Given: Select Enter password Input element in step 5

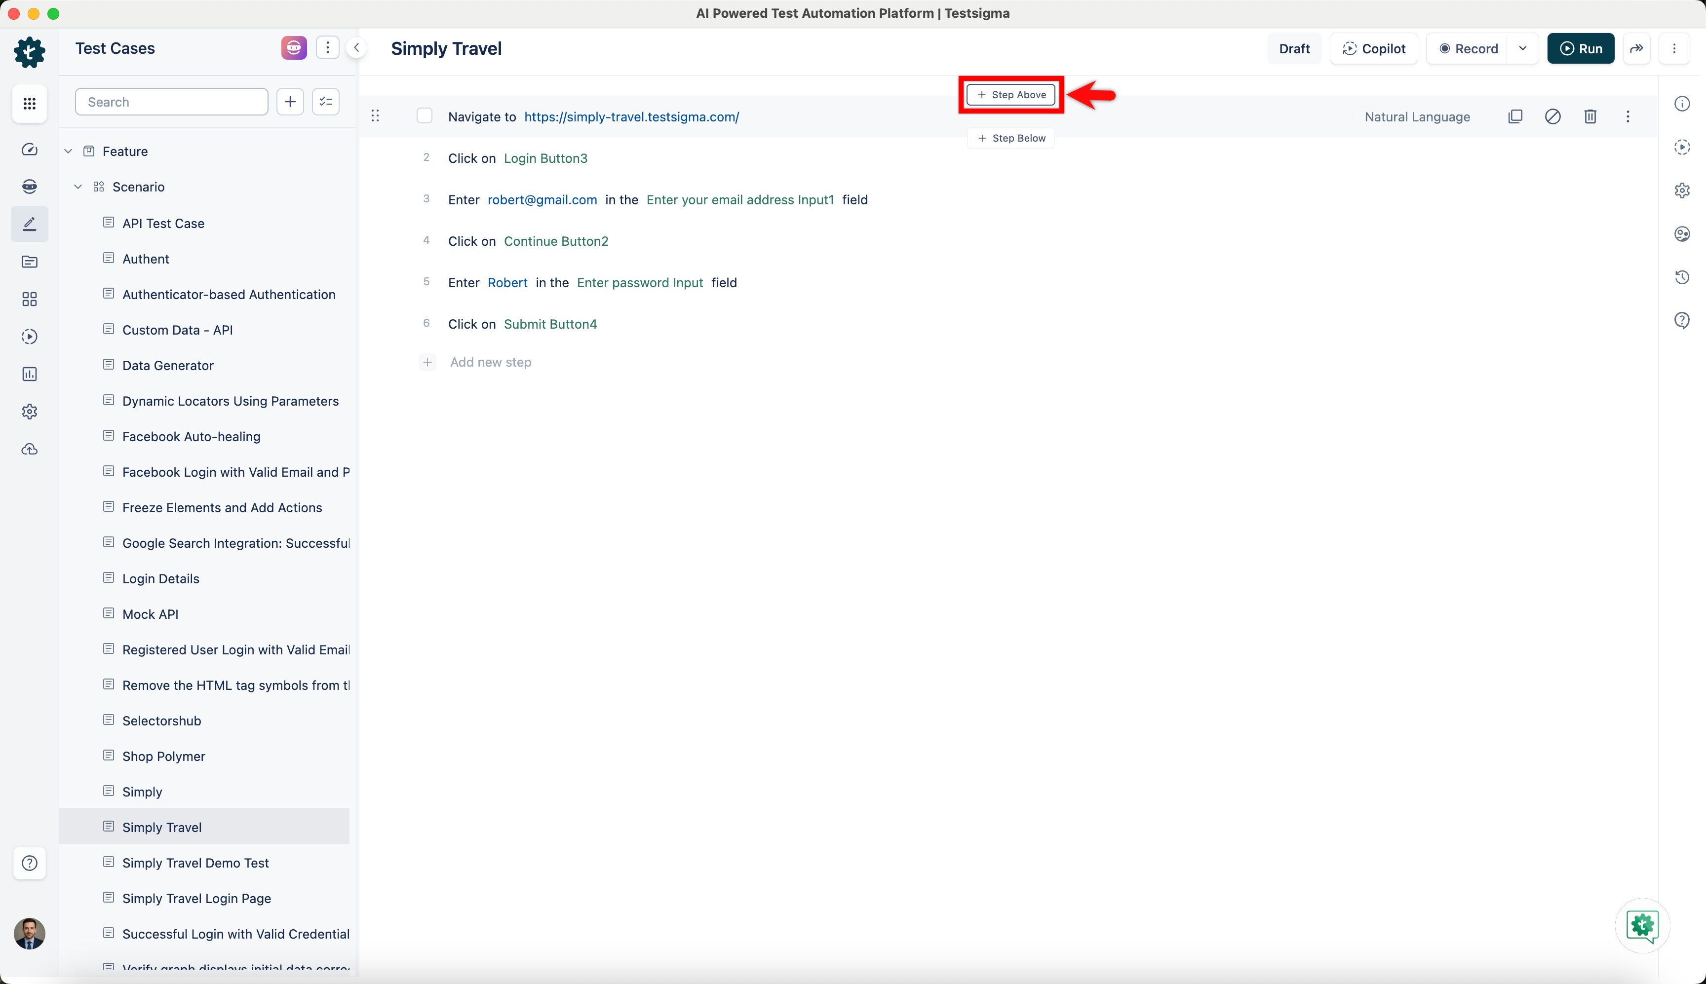Looking at the screenshot, I should pyautogui.click(x=639, y=282).
